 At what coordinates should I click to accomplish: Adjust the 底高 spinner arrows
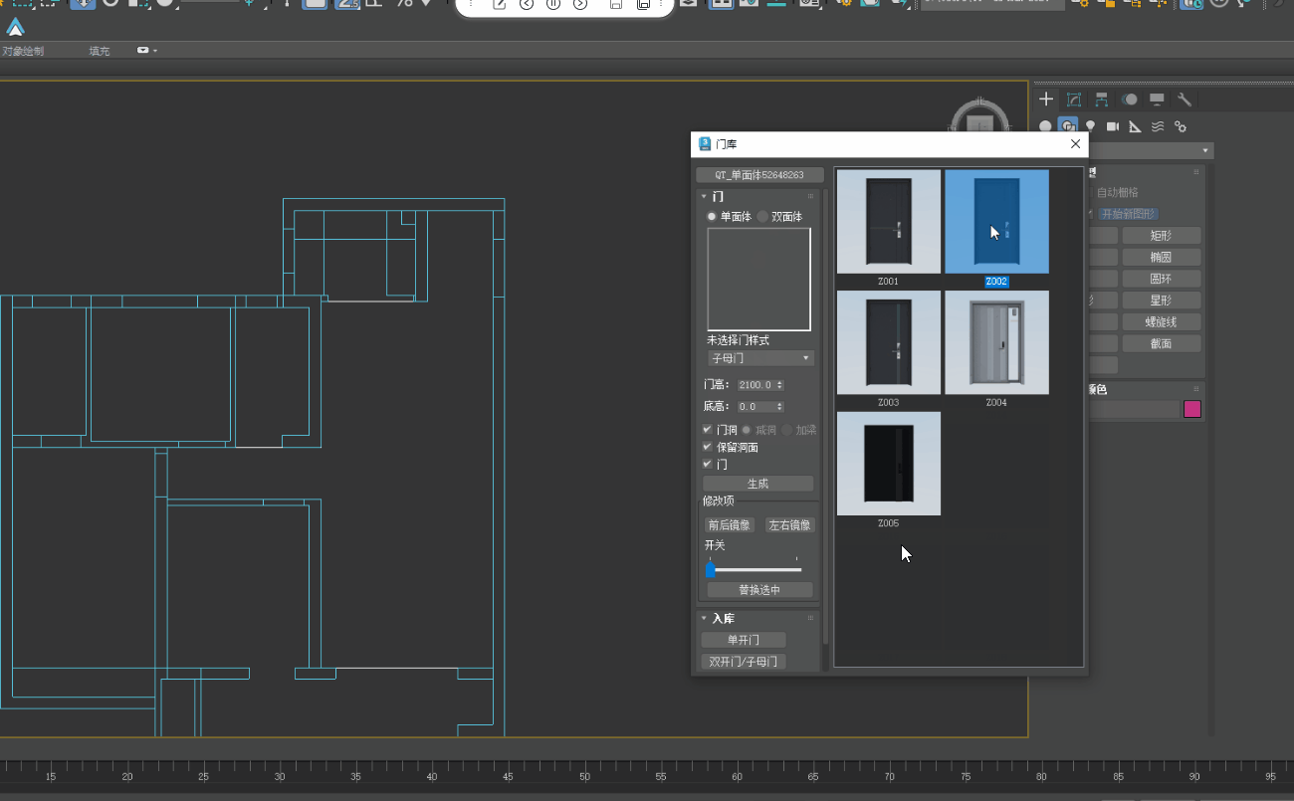tap(779, 407)
